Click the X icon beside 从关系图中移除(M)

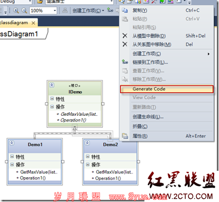tap(125, 44)
